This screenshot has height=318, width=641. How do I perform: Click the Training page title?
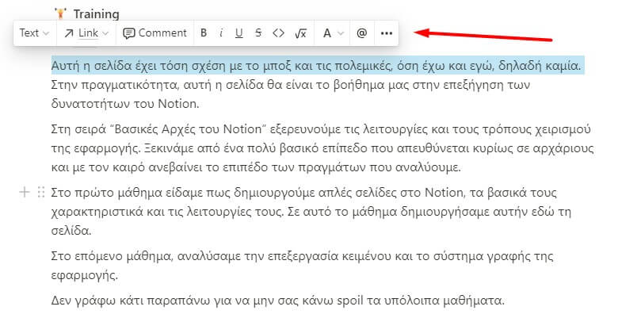pyautogui.click(x=97, y=14)
